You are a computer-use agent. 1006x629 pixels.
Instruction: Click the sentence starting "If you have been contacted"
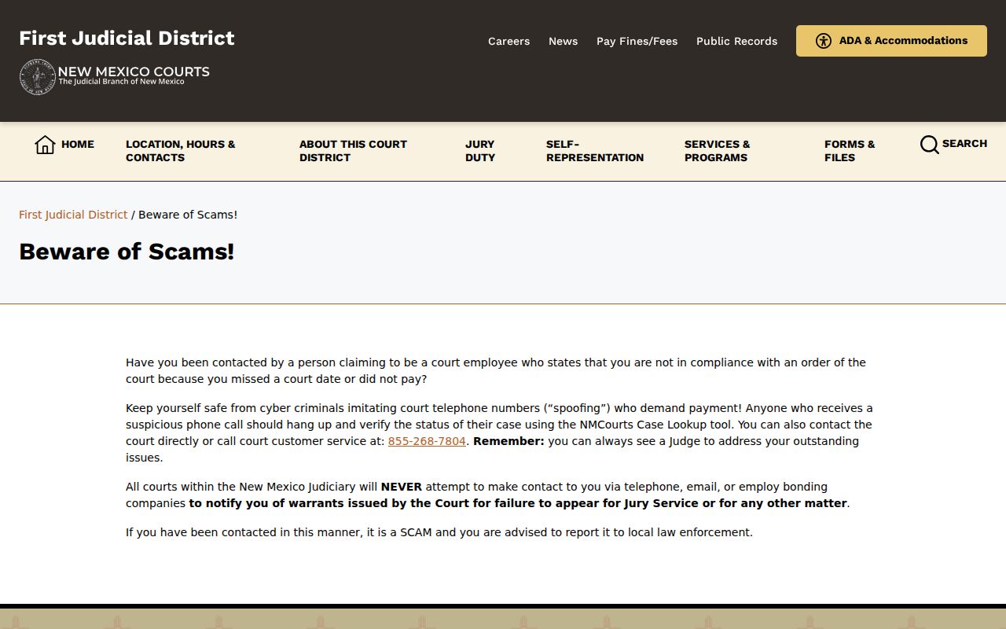439,532
